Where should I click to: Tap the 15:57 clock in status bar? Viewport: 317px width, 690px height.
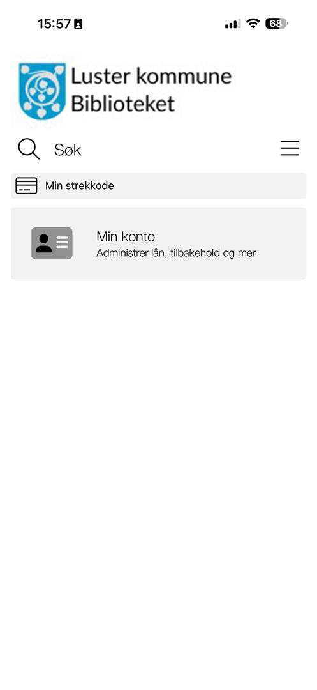(54, 24)
